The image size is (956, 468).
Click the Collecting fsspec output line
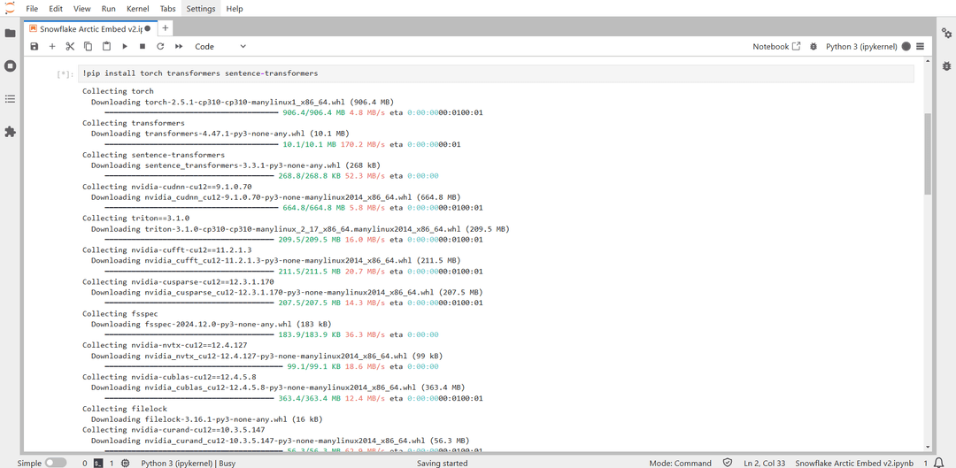[x=120, y=313]
